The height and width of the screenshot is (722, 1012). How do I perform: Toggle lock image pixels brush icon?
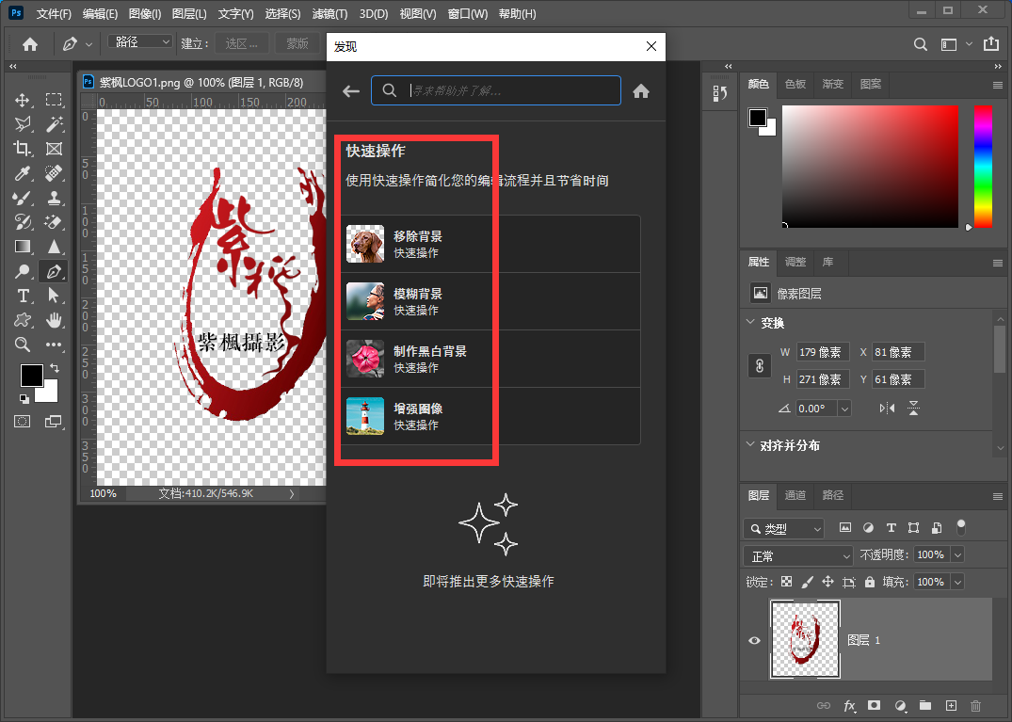pyautogui.click(x=808, y=582)
